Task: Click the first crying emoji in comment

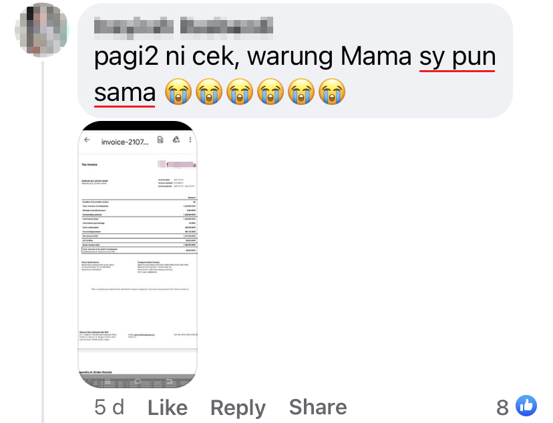Action: coord(178,92)
